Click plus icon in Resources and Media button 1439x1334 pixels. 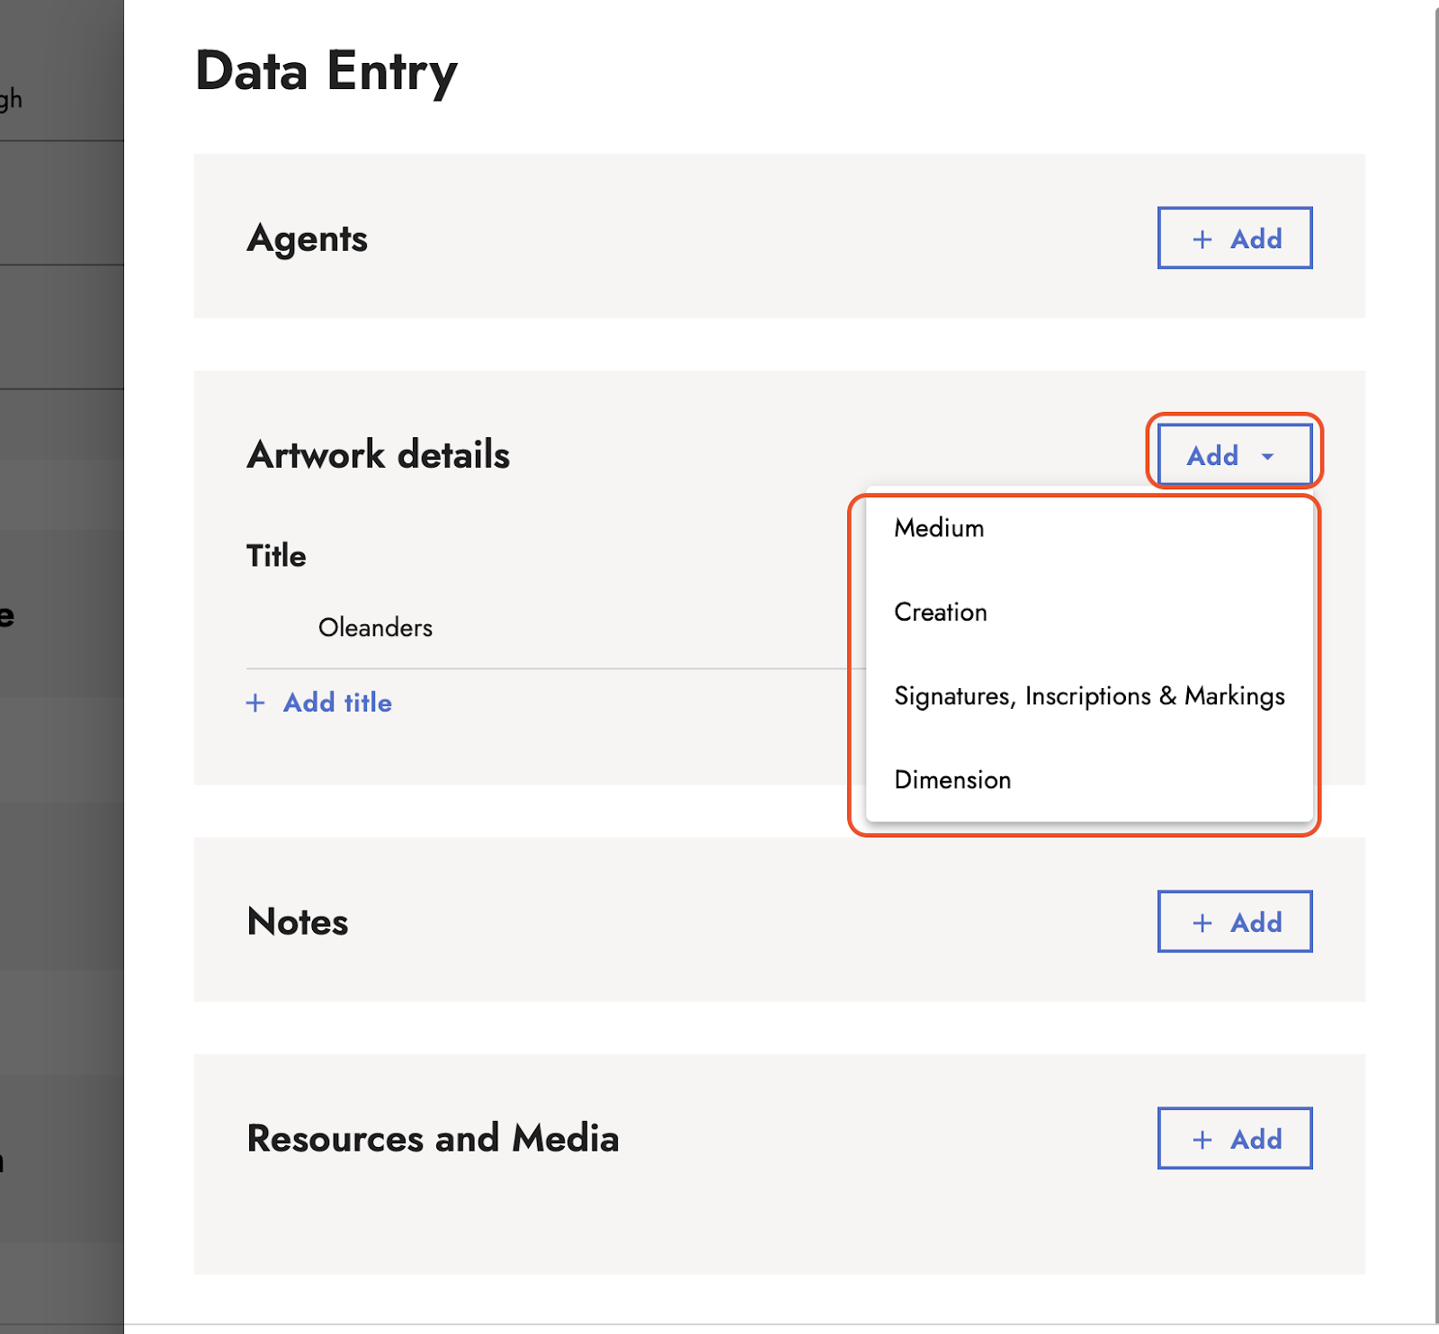click(1202, 1140)
